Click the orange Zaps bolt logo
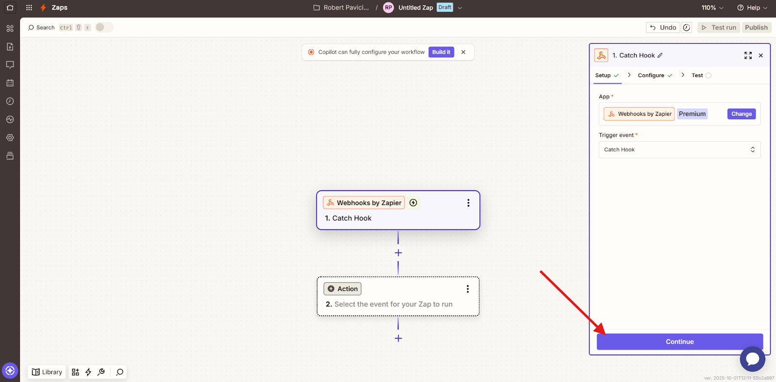This screenshot has height=382, width=776. [43, 8]
